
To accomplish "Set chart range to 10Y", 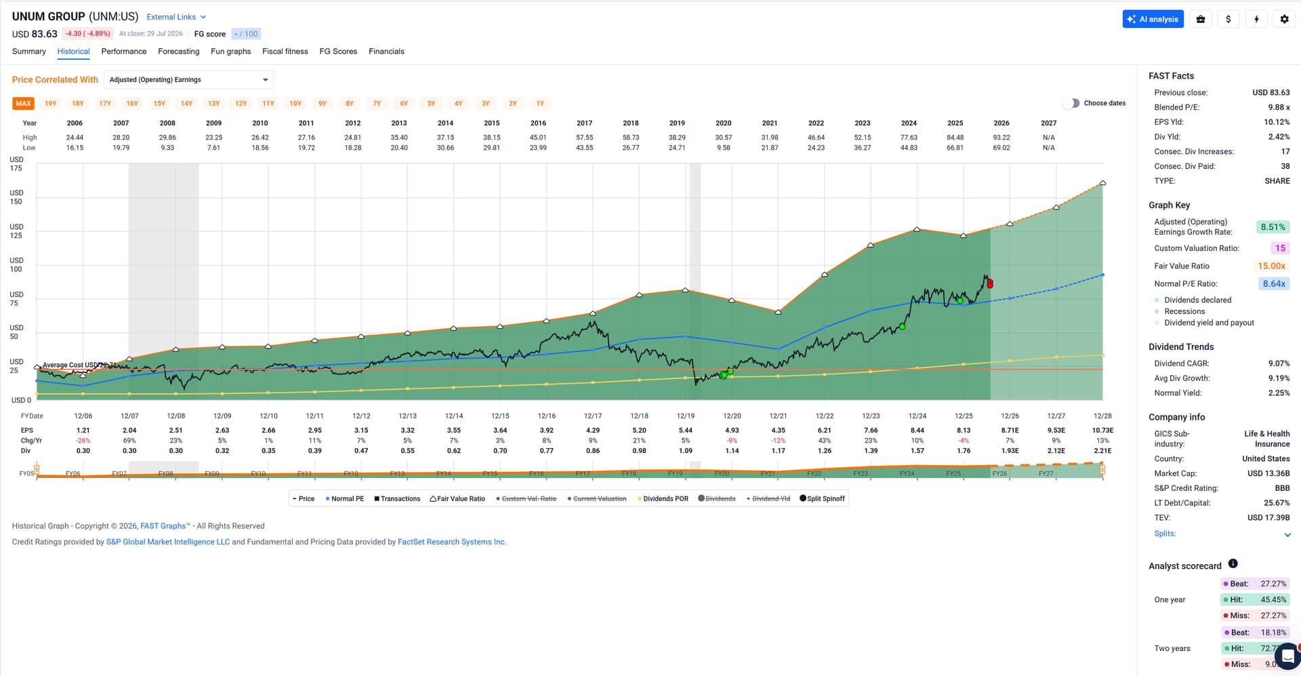I will click(x=295, y=104).
